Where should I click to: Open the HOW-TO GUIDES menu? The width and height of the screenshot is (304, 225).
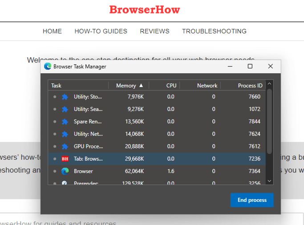coord(101,32)
